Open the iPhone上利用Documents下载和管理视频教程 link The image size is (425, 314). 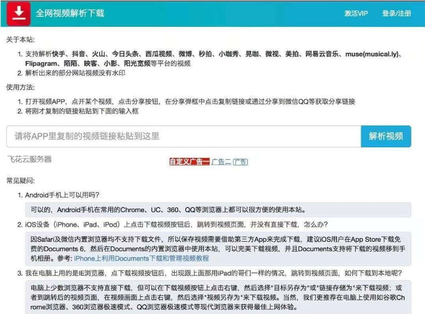[x=141, y=258]
